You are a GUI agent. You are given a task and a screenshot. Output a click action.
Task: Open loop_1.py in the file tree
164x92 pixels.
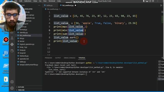pos(23,47)
